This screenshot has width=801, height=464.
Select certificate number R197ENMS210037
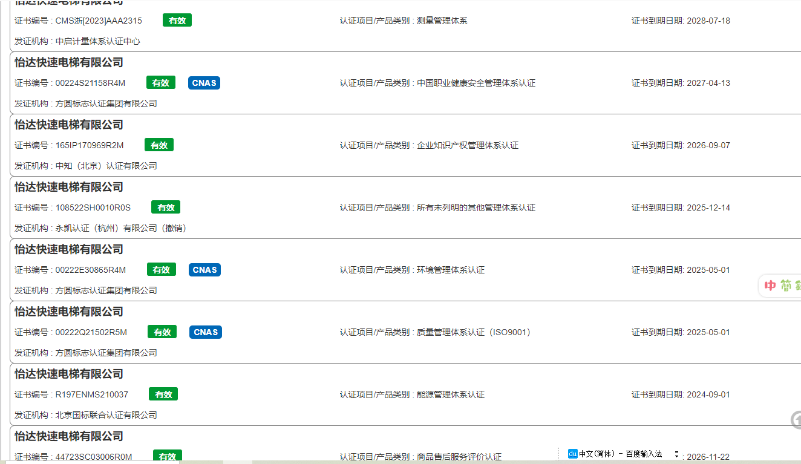(92, 394)
